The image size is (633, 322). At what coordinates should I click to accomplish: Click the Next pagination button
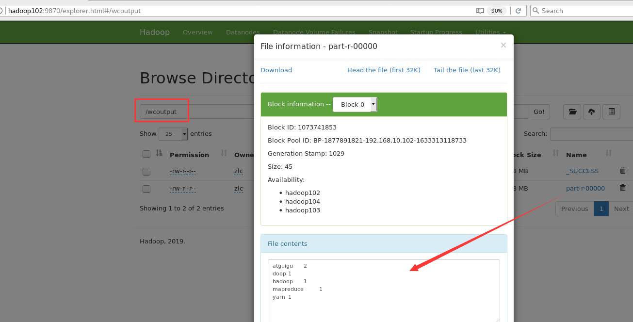pyautogui.click(x=621, y=209)
